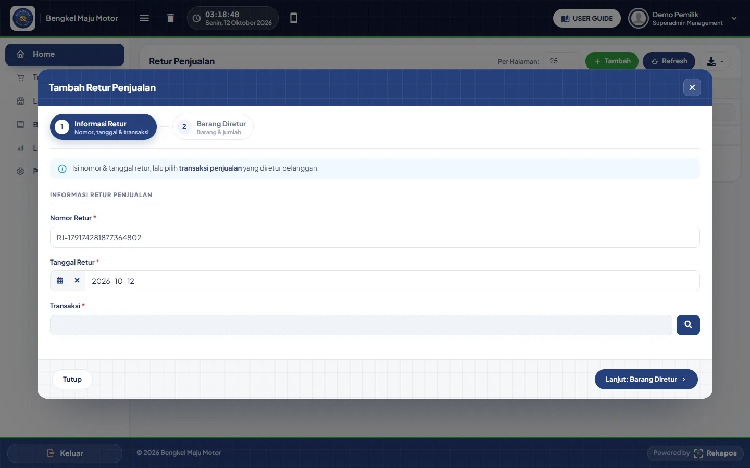Viewport: 750px width, 468px height.
Task: Click the gear settings sidebar icon
Action: click(21, 171)
